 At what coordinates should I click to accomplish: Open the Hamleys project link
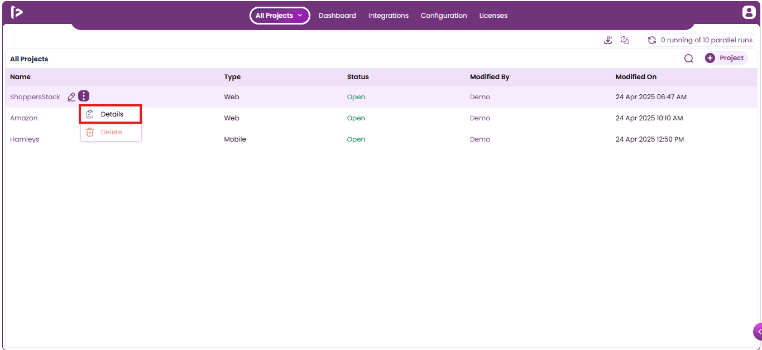25,139
